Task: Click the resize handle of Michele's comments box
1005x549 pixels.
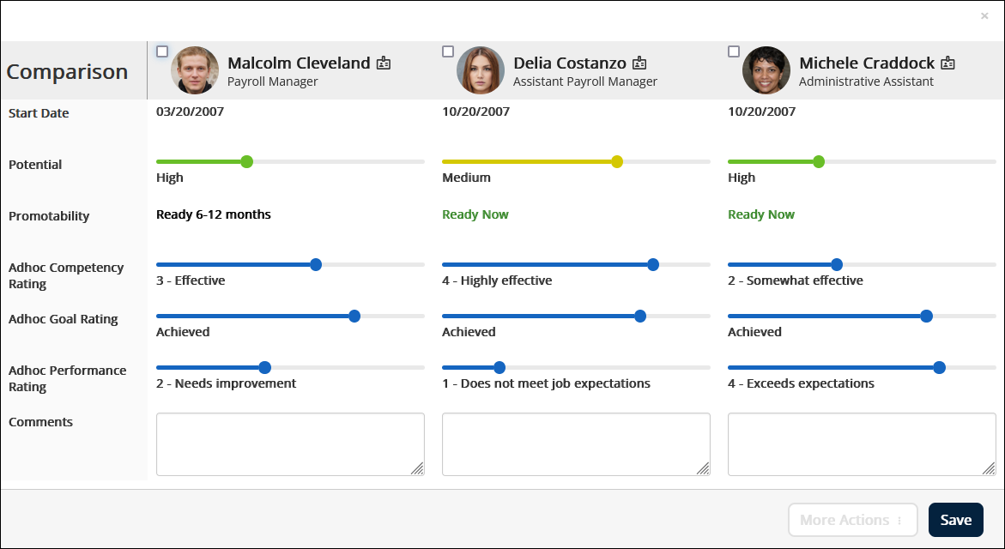Action: pos(989,468)
